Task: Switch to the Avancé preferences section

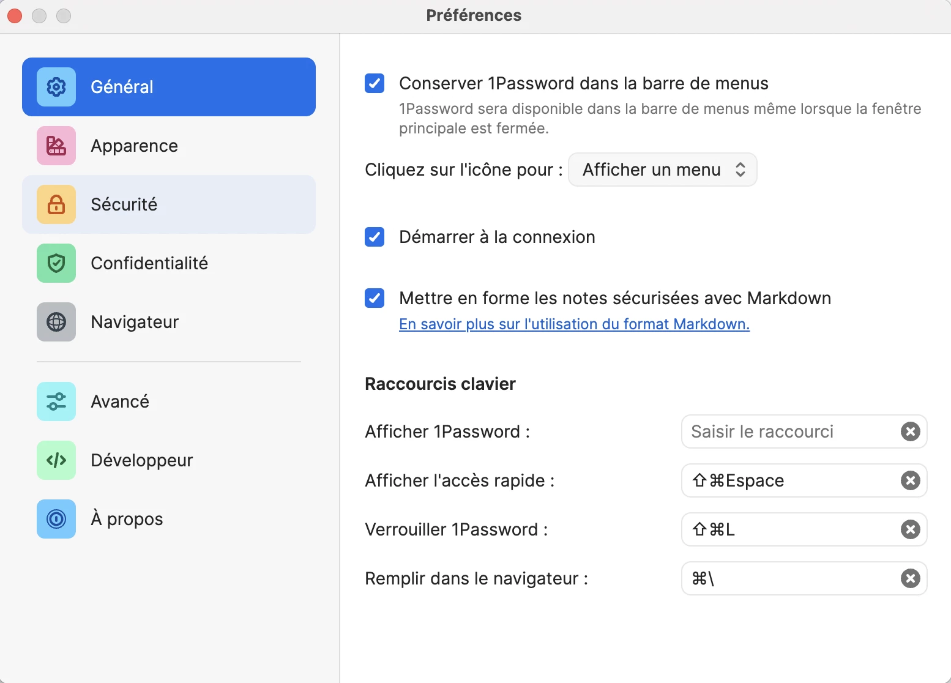Action: tap(169, 401)
